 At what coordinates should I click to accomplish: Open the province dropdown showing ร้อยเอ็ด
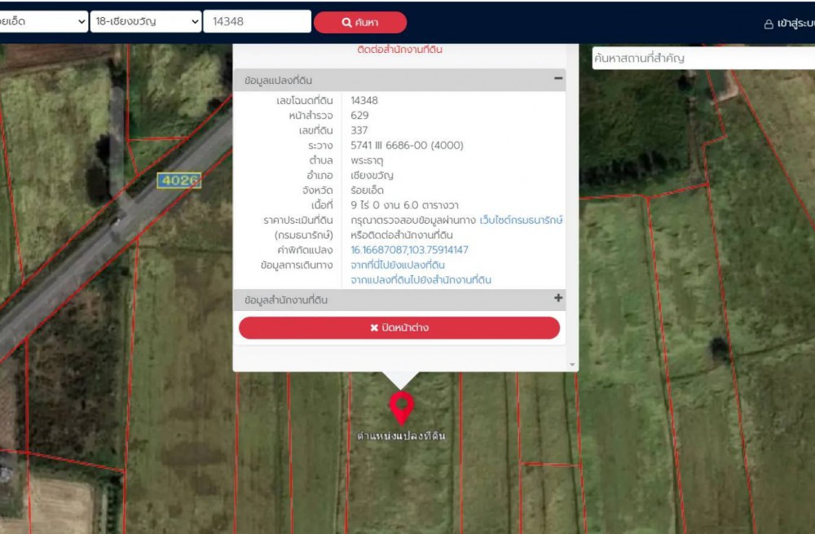coord(44,21)
